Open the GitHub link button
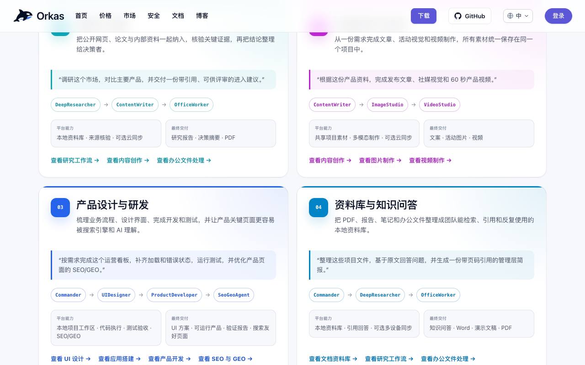585x365 pixels. pyautogui.click(x=470, y=16)
